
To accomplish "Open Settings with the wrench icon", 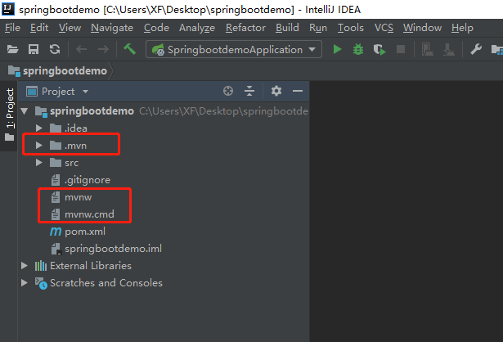I will 476,49.
